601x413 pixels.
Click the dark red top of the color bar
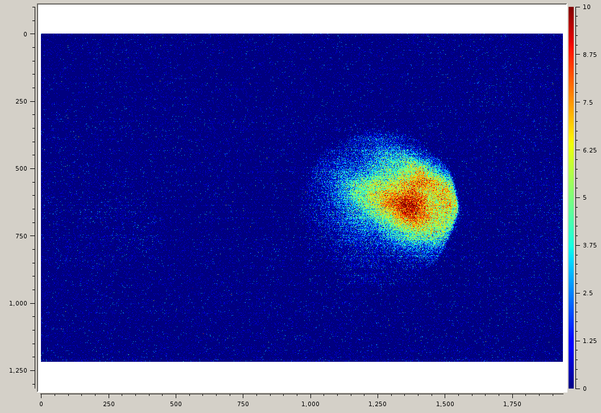click(x=571, y=13)
